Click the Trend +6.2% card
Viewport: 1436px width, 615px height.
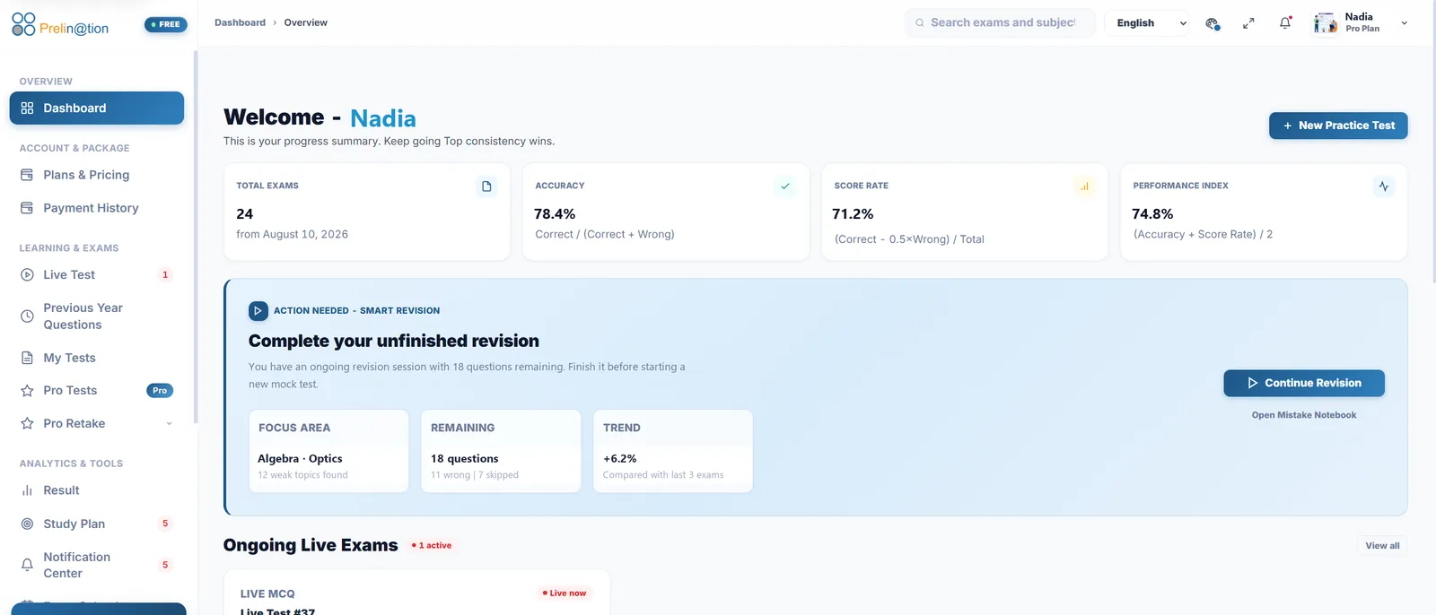pyautogui.click(x=673, y=451)
